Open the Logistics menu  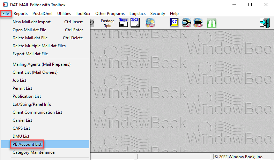(138, 14)
